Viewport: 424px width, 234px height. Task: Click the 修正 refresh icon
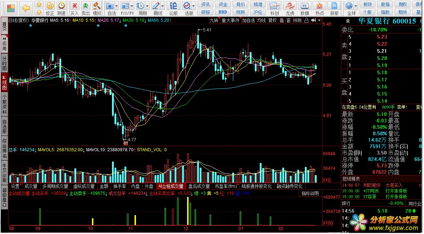pos(50,5)
